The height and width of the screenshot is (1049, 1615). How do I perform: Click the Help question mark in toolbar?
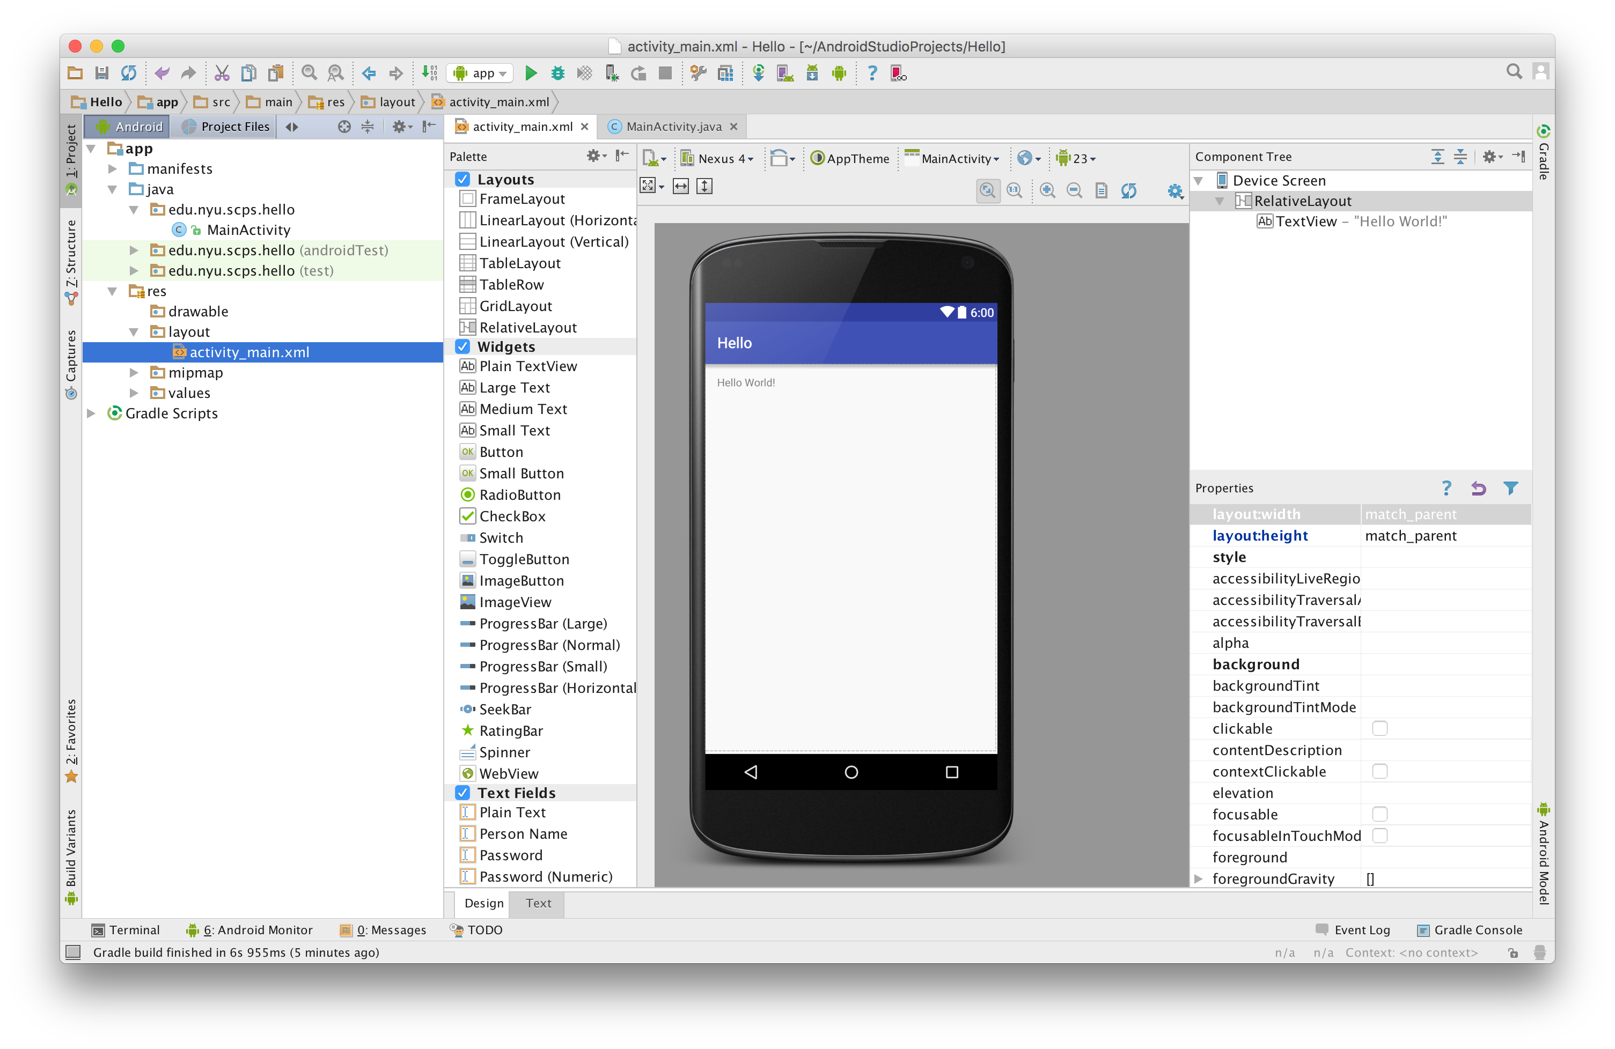872,73
